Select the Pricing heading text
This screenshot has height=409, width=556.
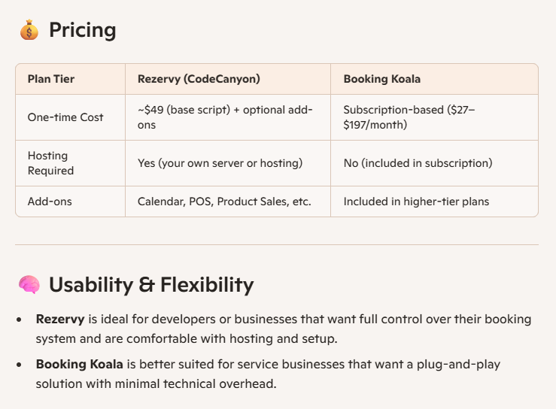83,30
